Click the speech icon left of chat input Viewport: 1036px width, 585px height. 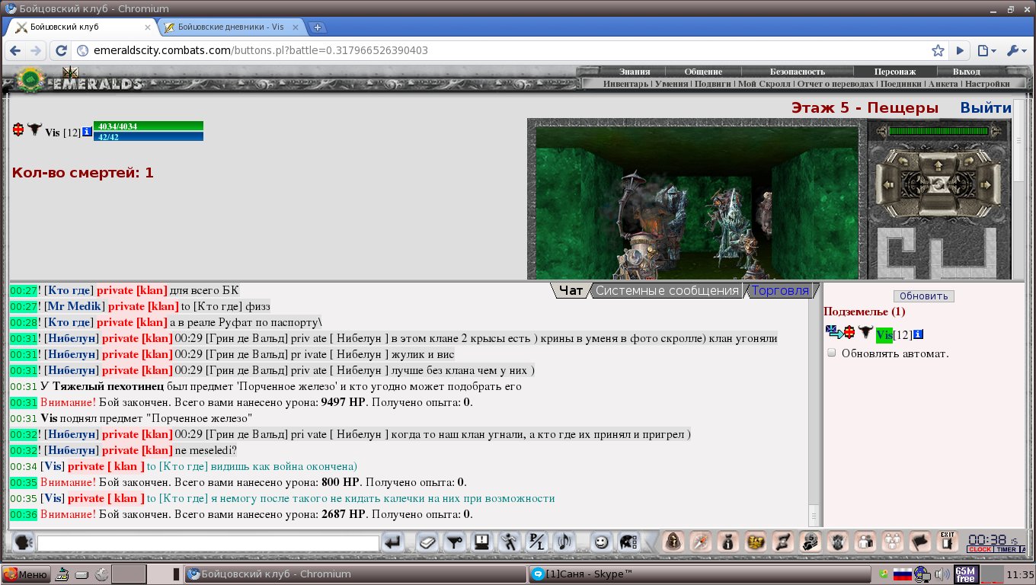tap(24, 542)
